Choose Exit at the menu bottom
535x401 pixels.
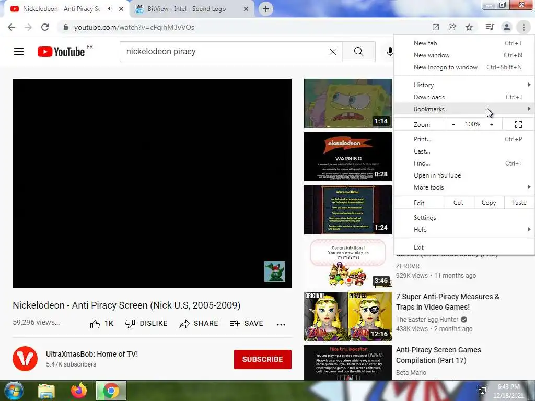click(464, 247)
